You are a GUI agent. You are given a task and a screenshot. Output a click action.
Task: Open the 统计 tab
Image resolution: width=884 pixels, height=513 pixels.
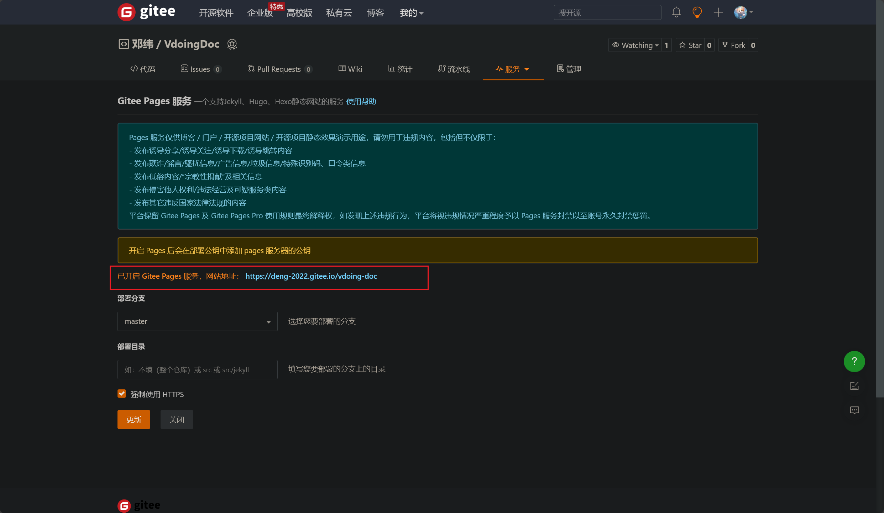point(400,69)
